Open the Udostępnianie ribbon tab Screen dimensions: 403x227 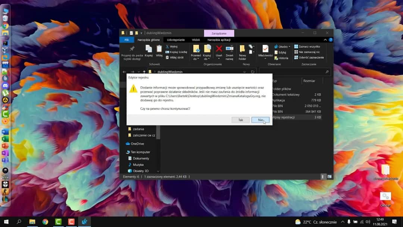pos(176,40)
